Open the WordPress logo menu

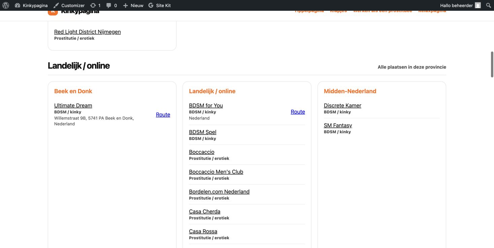point(6,5)
